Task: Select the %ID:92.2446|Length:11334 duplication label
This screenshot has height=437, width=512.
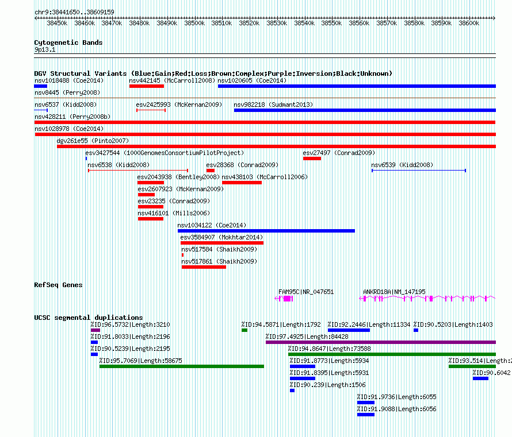Action: click(369, 324)
